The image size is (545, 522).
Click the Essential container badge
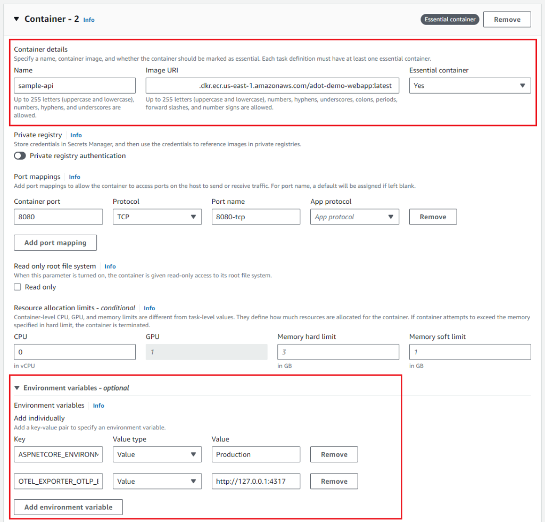tap(450, 19)
